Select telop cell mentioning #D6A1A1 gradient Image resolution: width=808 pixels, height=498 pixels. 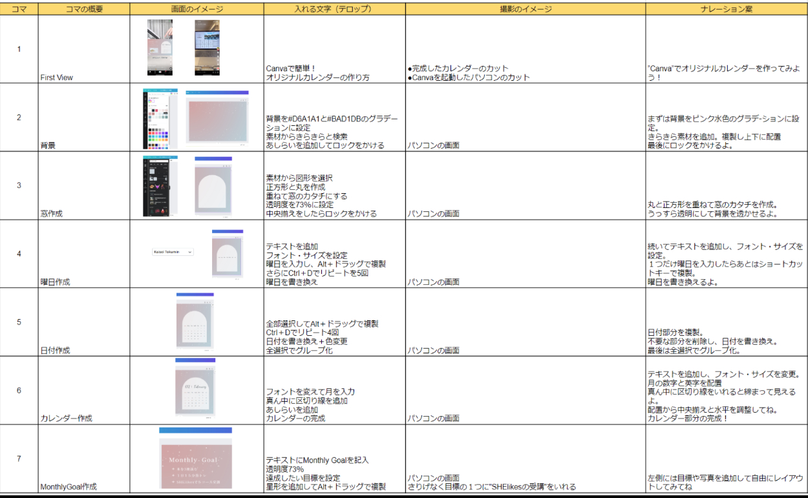[x=334, y=118]
